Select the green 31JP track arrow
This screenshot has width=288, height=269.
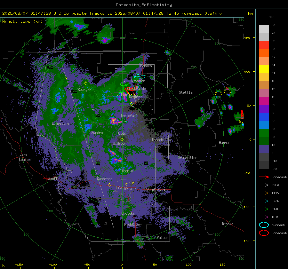coord(264,209)
